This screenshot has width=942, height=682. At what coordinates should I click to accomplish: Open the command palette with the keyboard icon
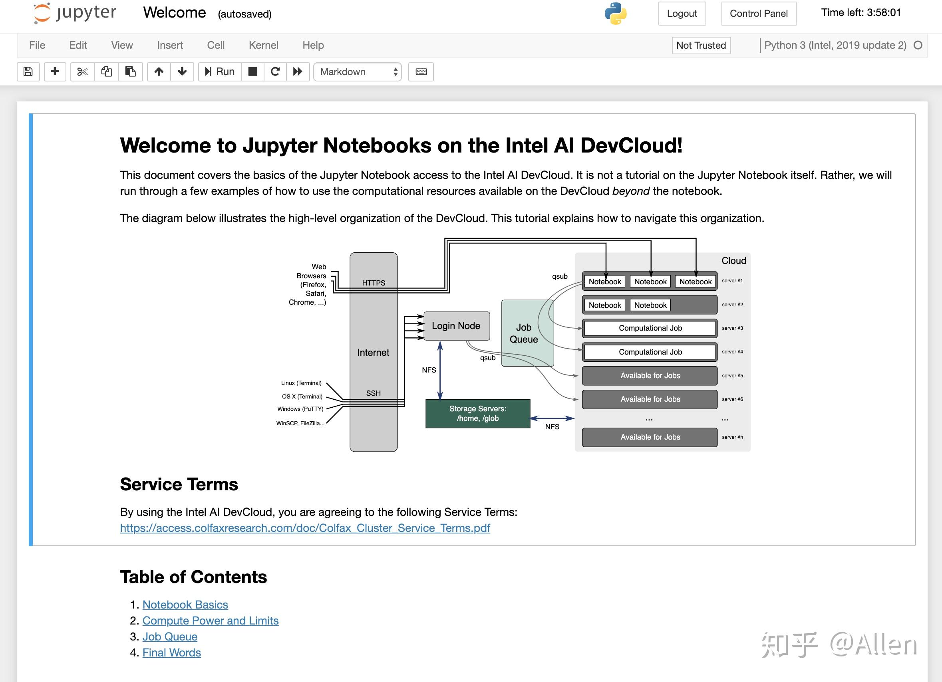421,72
